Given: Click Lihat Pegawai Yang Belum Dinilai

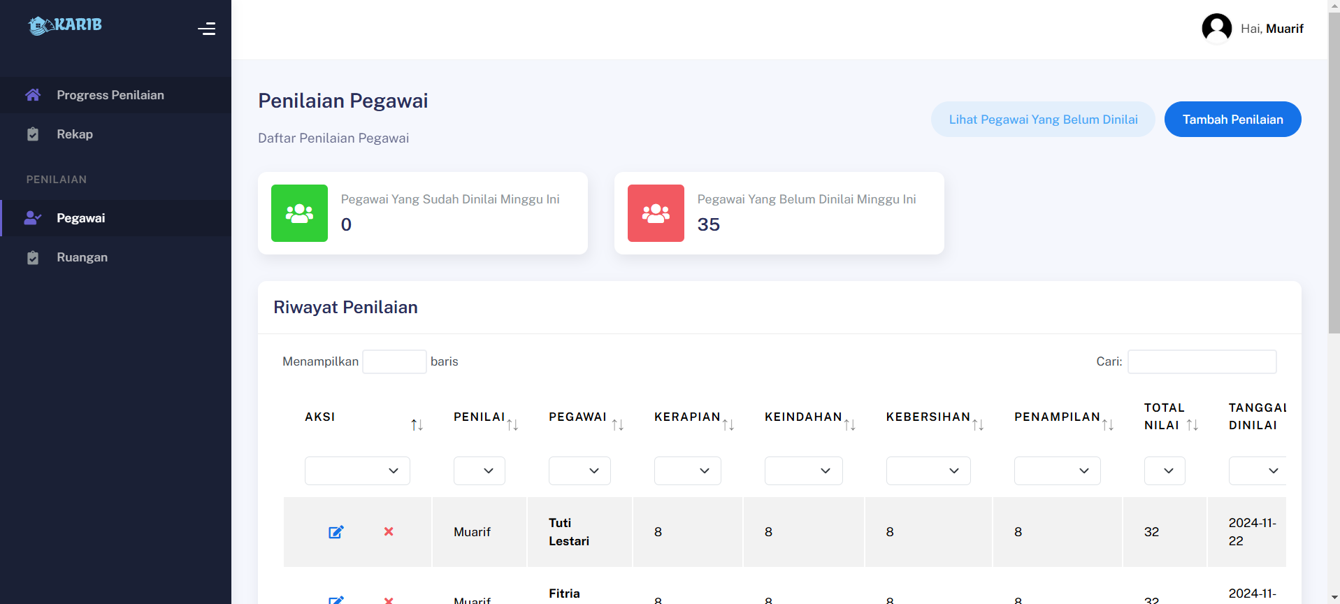Looking at the screenshot, I should click(x=1043, y=120).
